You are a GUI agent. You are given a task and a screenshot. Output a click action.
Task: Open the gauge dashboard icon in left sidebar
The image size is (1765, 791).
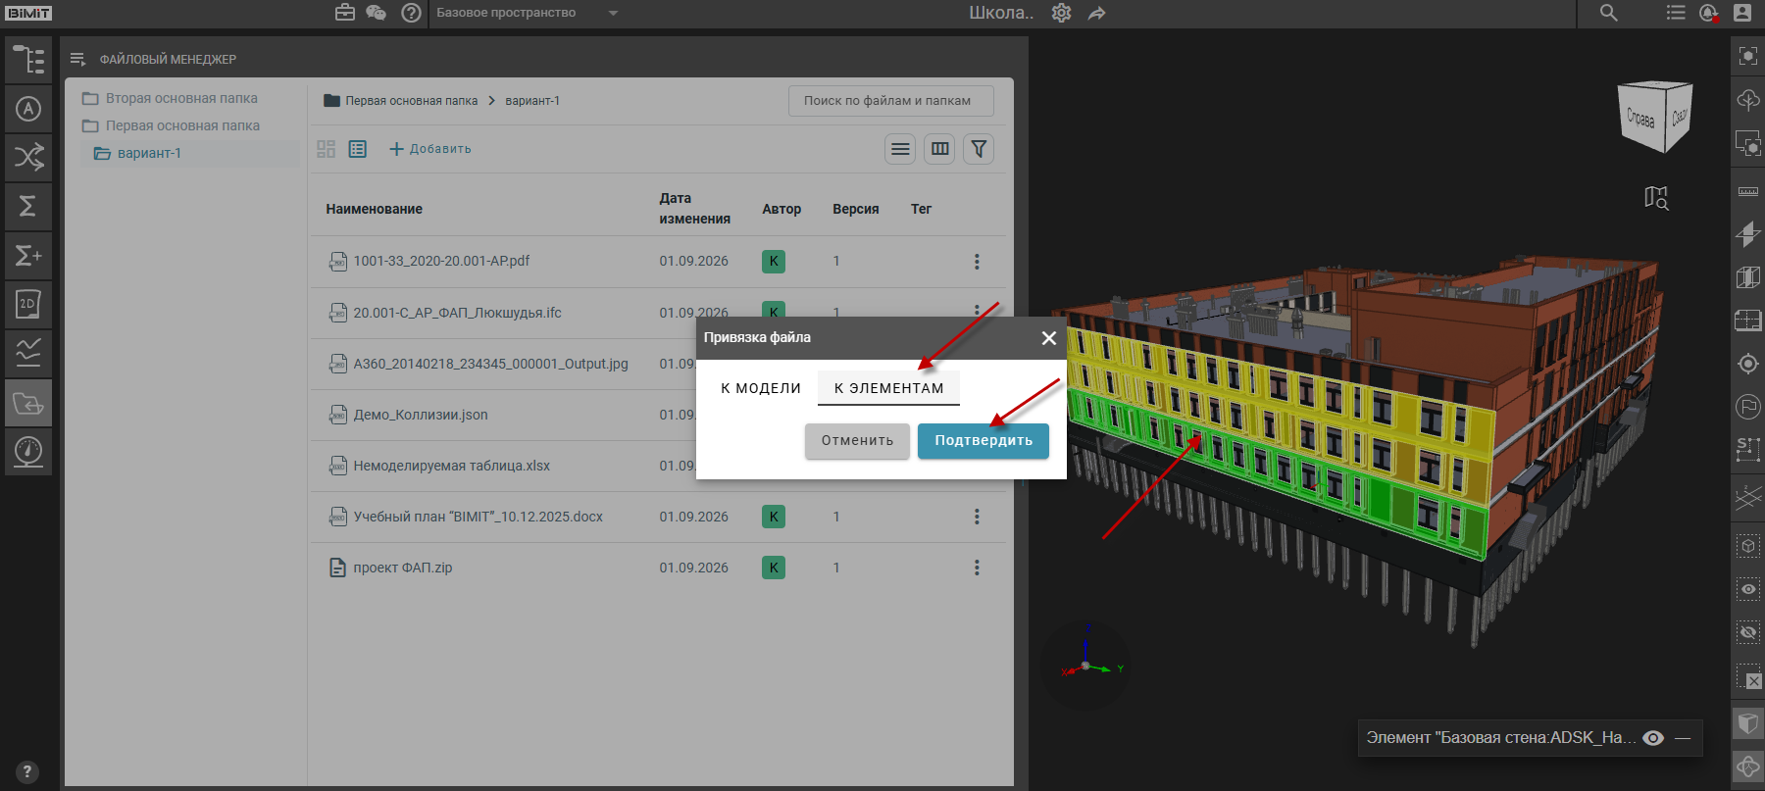[x=28, y=451]
